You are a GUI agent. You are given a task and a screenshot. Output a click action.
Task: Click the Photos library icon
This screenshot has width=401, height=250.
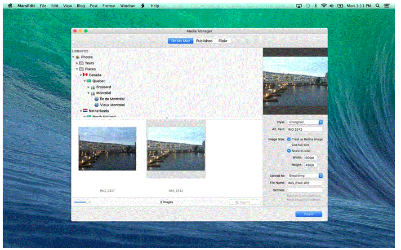click(x=78, y=57)
